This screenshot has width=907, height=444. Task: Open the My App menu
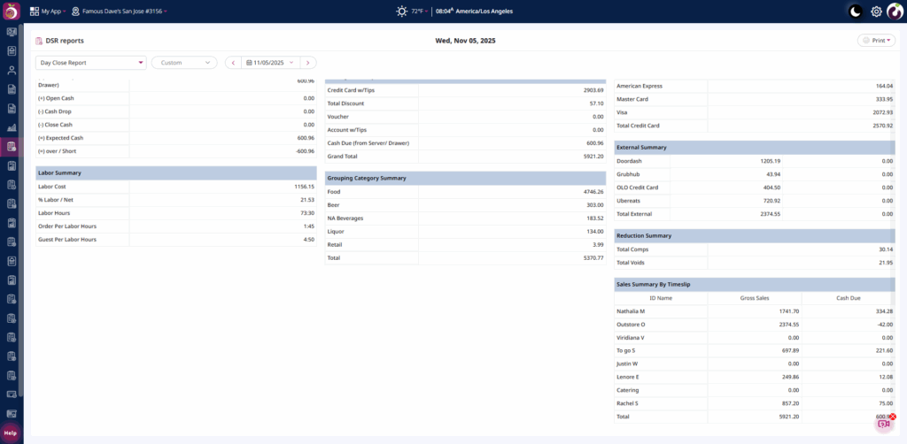pos(47,11)
